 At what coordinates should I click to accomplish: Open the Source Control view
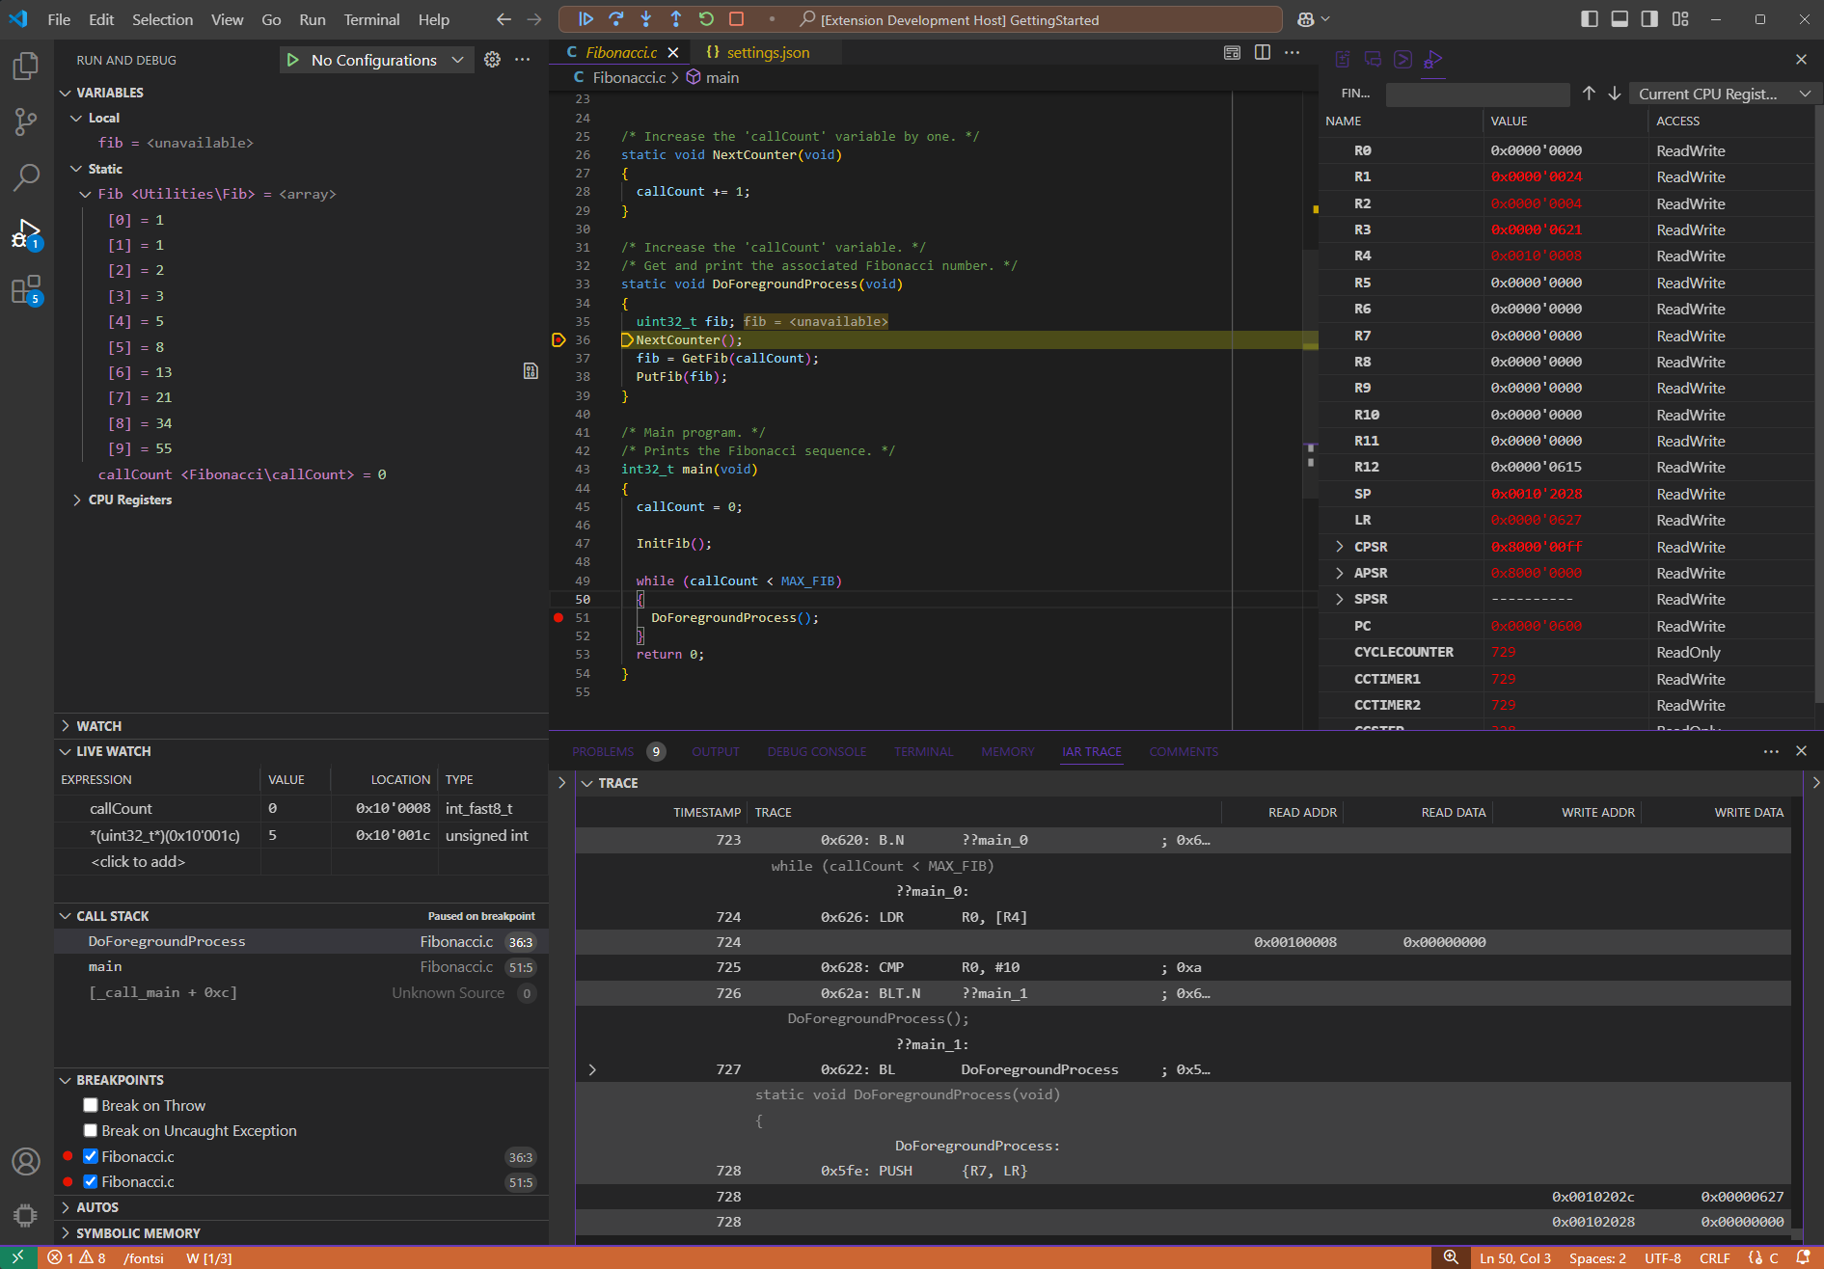point(26,121)
